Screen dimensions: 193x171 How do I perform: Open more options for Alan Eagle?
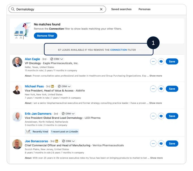click(x=153, y=61)
